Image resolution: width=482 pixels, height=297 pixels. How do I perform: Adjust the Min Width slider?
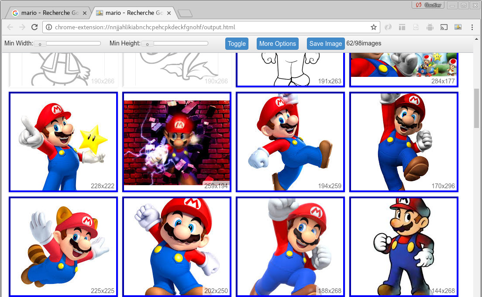(67, 44)
